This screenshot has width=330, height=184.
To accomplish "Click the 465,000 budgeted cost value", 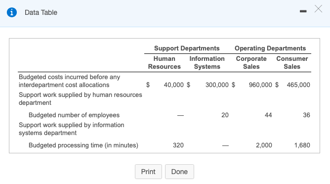I will 298,85.
